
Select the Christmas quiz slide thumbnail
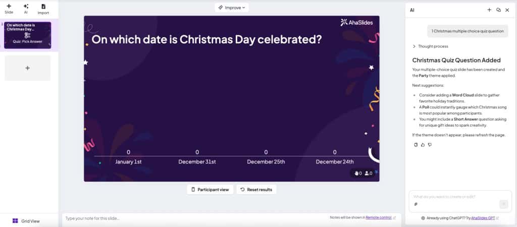click(x=28, y=35)
